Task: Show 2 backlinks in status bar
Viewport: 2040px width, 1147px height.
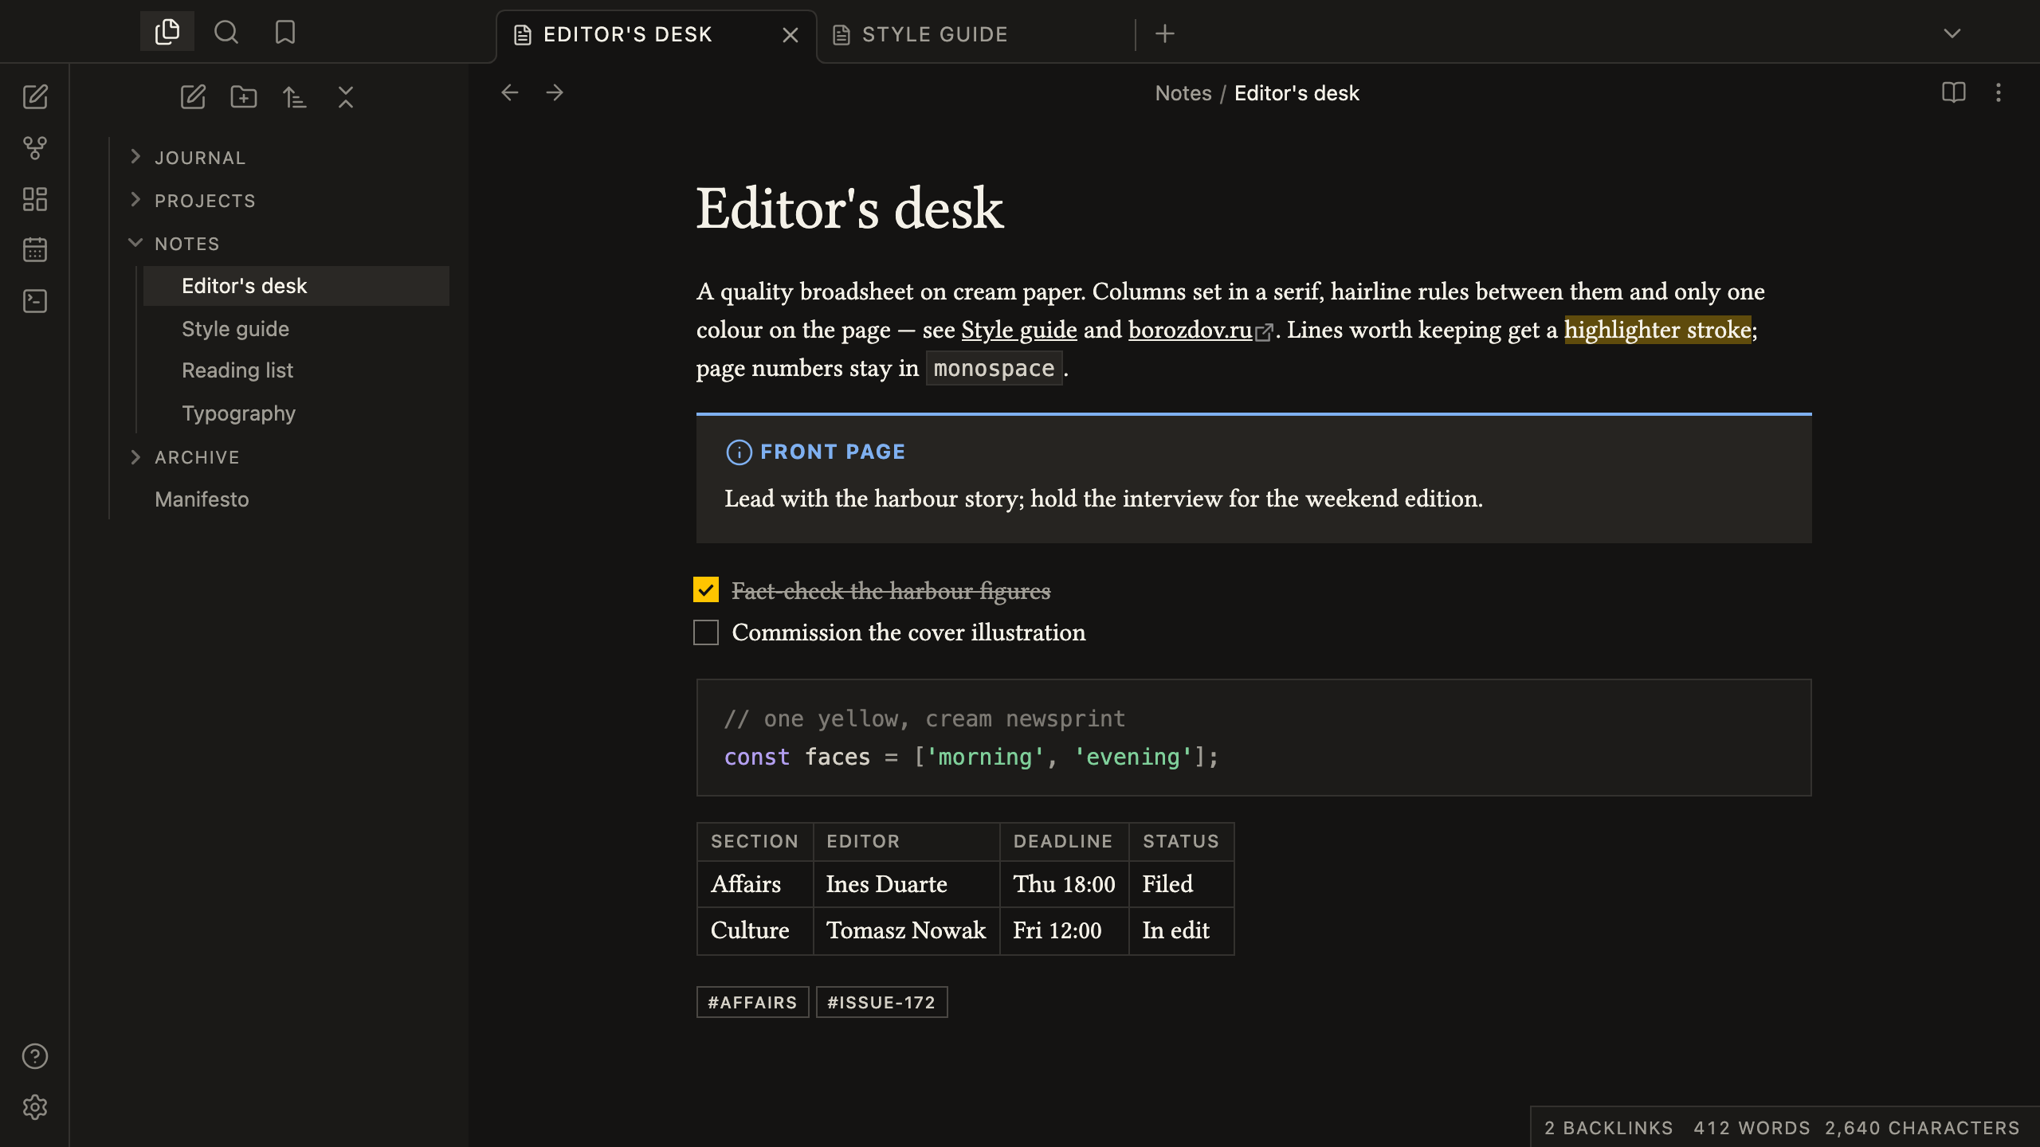Action: click(x=1608, y=1128)
